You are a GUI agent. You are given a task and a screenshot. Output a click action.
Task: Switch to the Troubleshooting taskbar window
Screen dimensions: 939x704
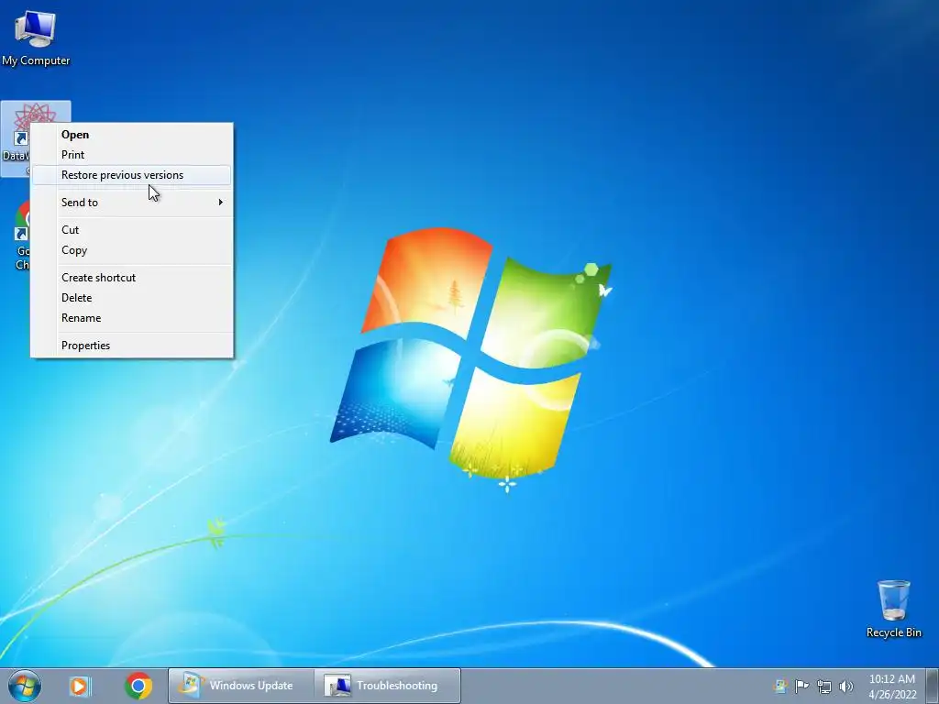(388, 686)
